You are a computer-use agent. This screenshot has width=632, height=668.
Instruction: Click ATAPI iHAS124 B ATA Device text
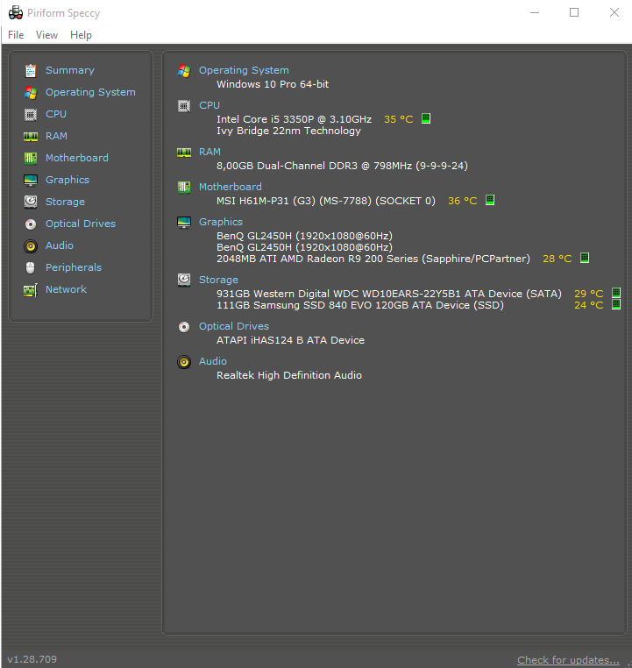(290, 340)
